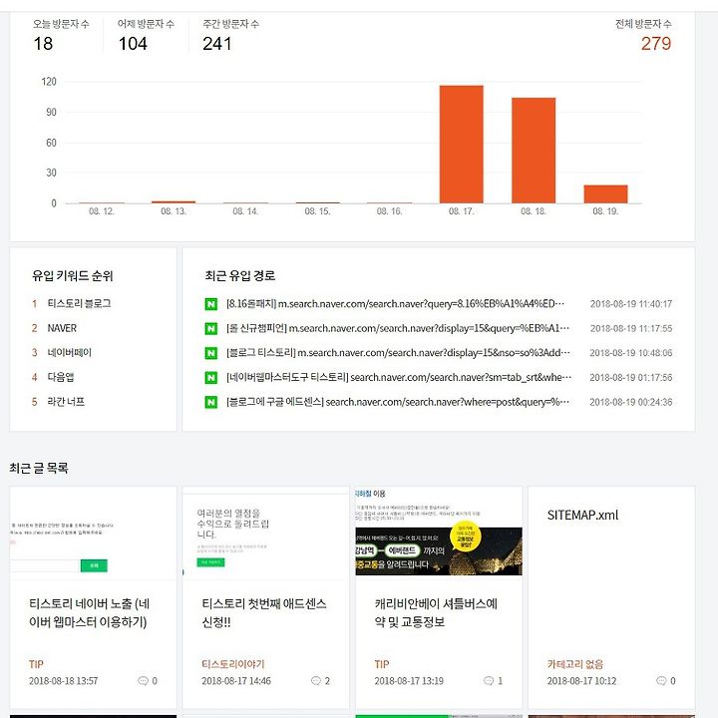Click Naver icon beside 롤 신규챔피언 referrer

click(x=211, y=329)
